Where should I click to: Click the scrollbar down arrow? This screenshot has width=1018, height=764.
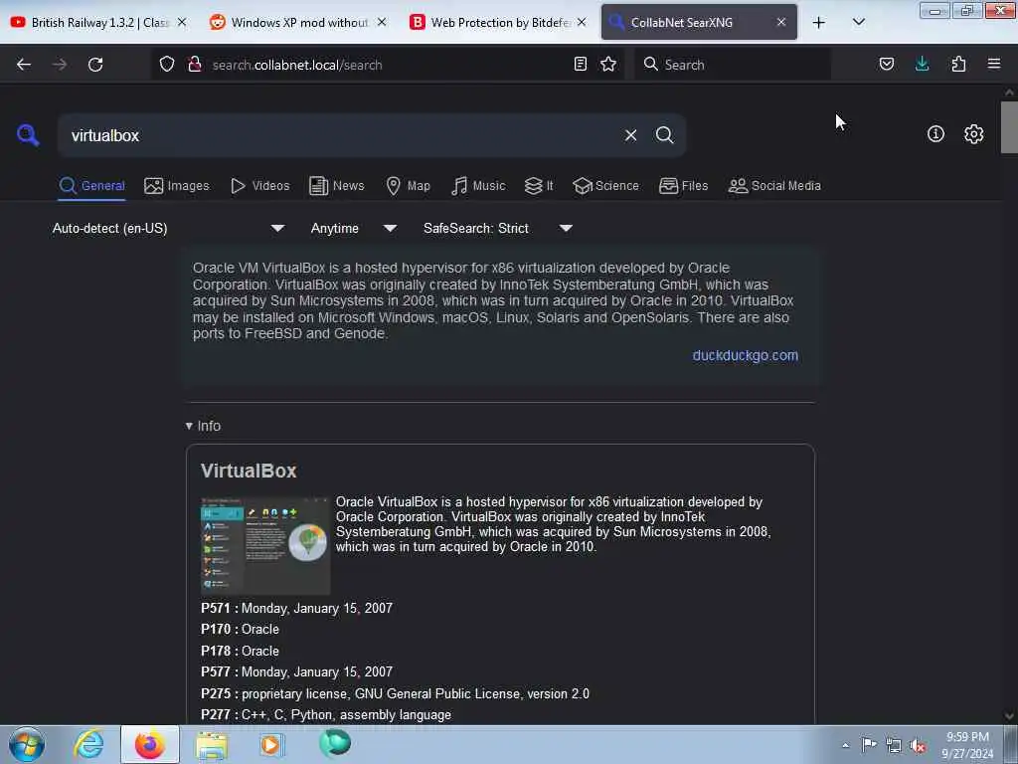(x=1009, y=716)
